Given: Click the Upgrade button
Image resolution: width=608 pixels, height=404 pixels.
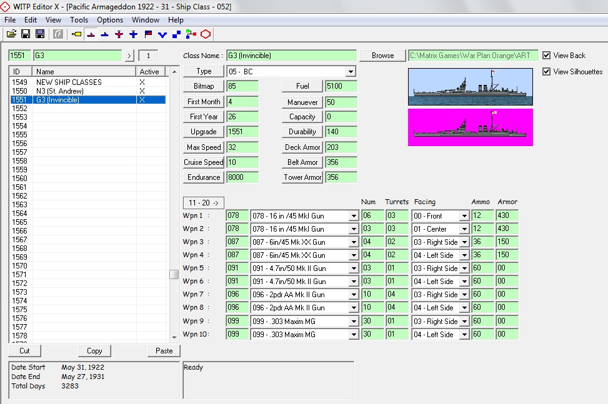Looking at the screenshot, I should 204,132.
